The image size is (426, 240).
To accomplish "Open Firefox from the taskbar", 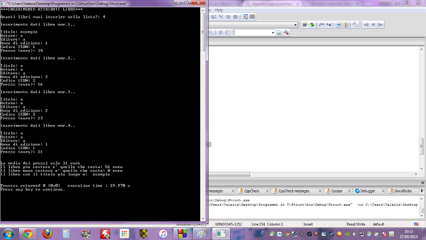I will 47,234.
